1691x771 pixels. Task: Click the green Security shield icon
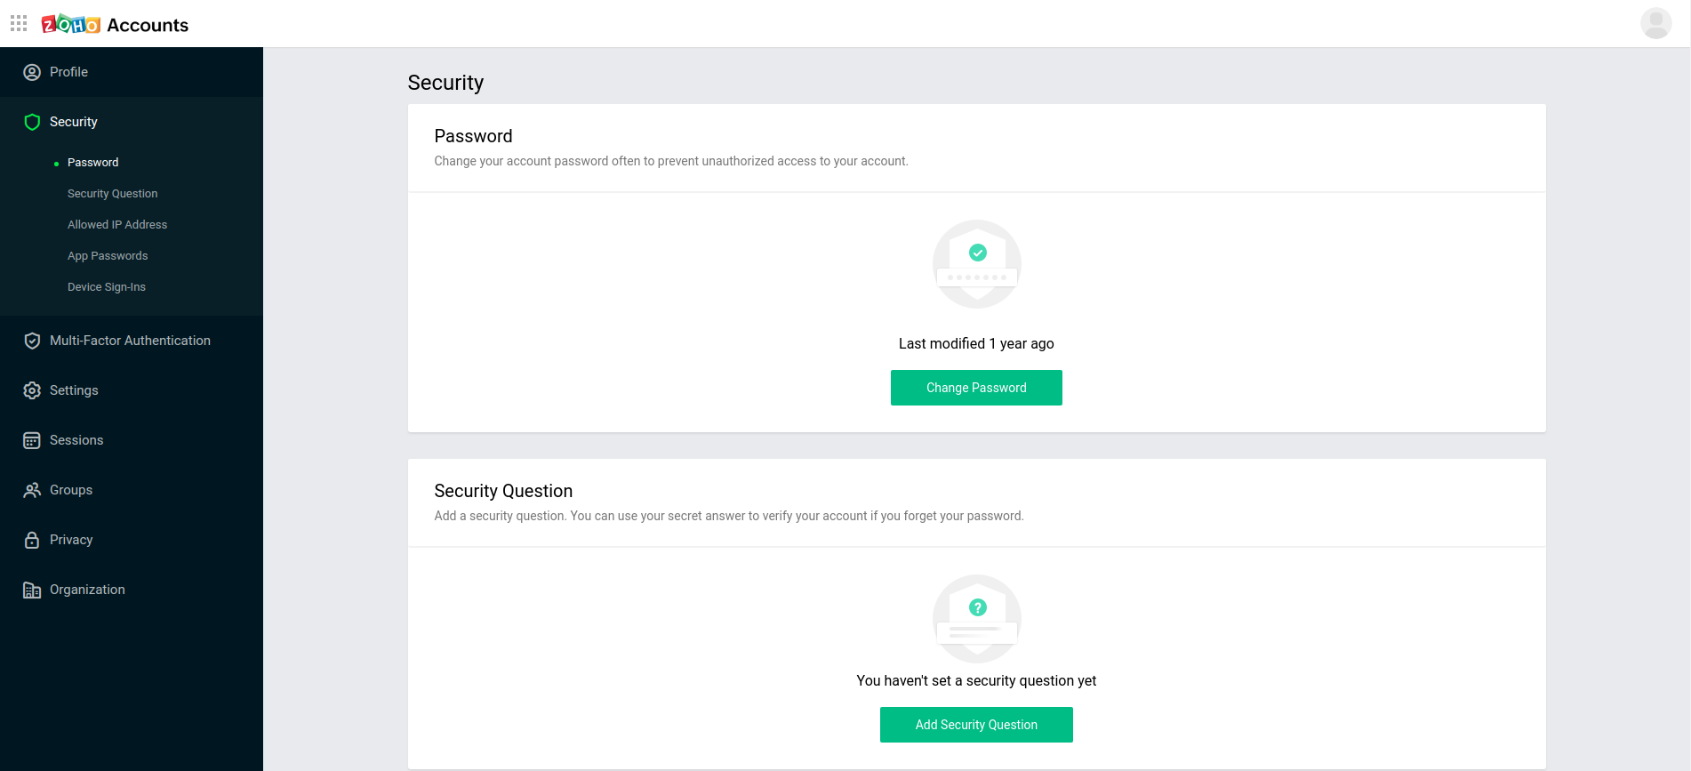[32, 122]
